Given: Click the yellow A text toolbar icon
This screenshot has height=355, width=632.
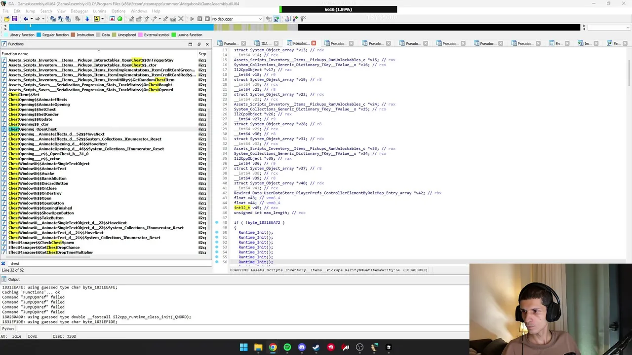Looking at the screenshot, I should pos(96,19).
